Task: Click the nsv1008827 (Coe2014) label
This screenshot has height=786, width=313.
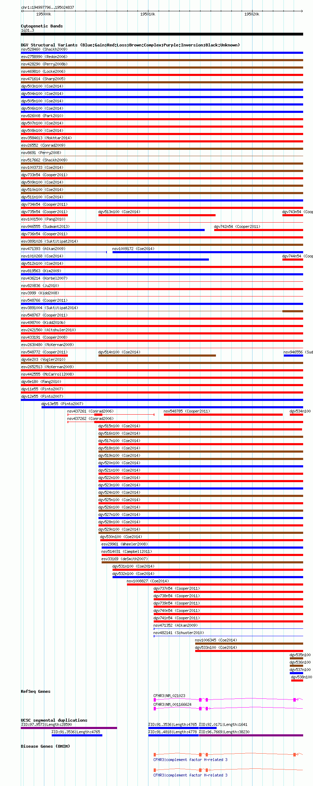Action: (x=148, y=581)
